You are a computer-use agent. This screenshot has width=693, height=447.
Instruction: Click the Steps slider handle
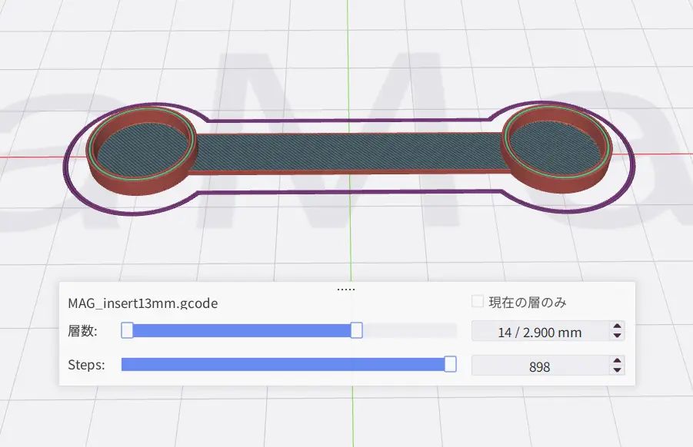(451, 364)
